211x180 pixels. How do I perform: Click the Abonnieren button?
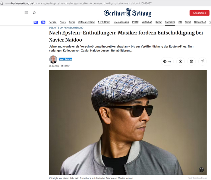pyautogui.click(x=199, y=13)
